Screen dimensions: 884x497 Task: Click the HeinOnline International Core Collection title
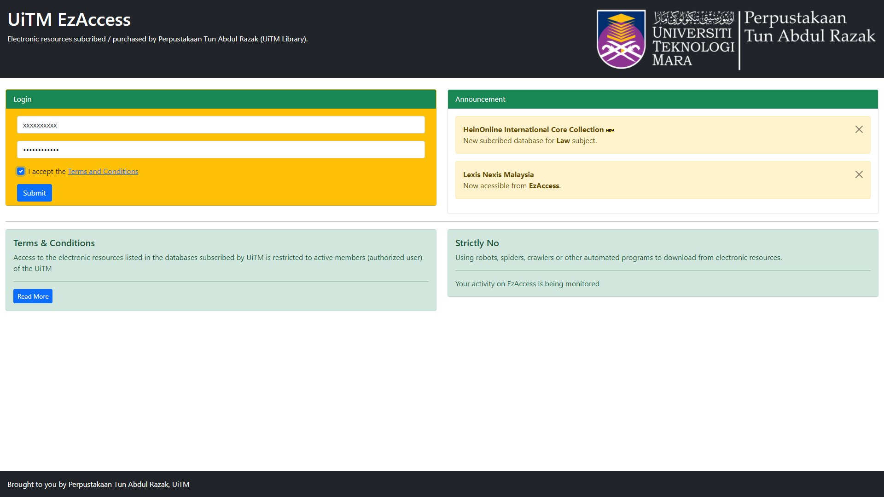(x=533, y=130)
